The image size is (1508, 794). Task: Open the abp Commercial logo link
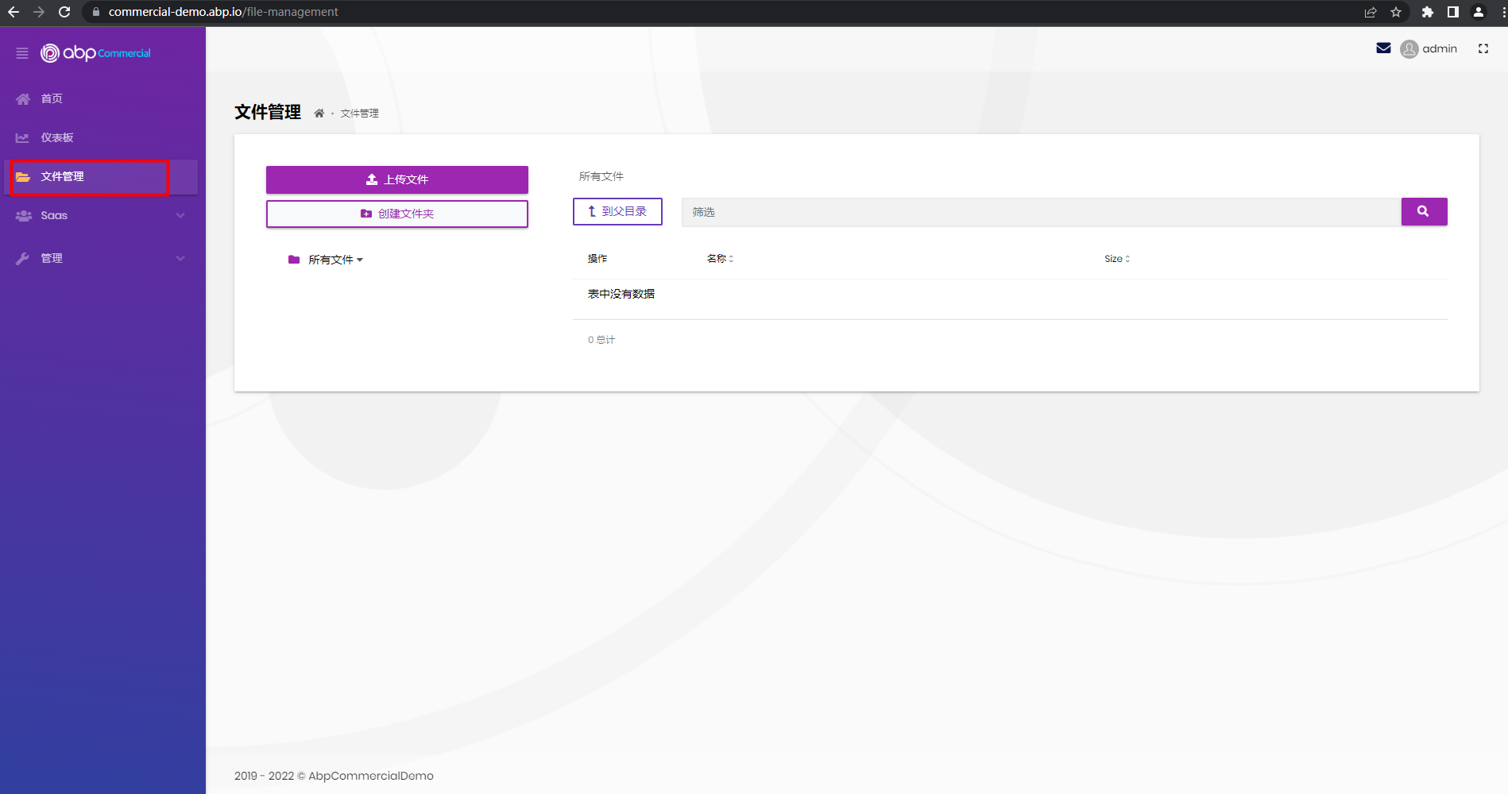coord(95,52)
